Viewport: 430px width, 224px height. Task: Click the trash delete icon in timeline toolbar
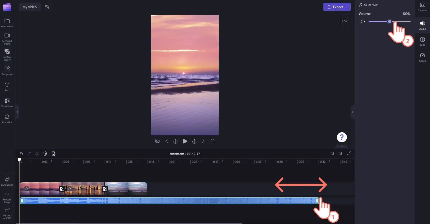[45, 153]
